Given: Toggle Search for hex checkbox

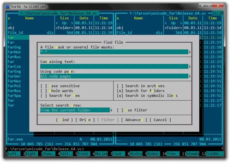Looking at the screenshot, I should [x=44, y=95].
